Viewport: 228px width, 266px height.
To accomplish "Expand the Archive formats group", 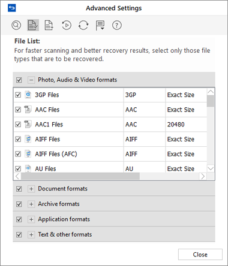I will (31, 204).
